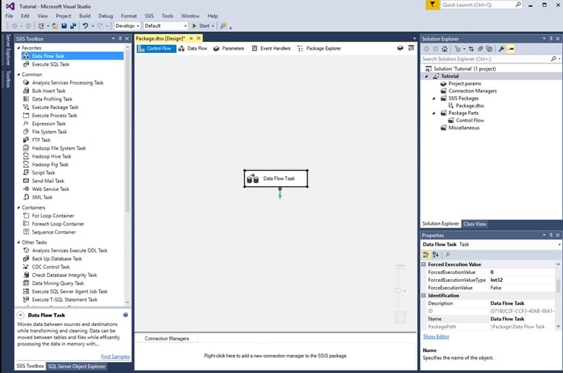Select Data Profiling Task in toolbox
This screenshot has height=373, width=563.
52,99
